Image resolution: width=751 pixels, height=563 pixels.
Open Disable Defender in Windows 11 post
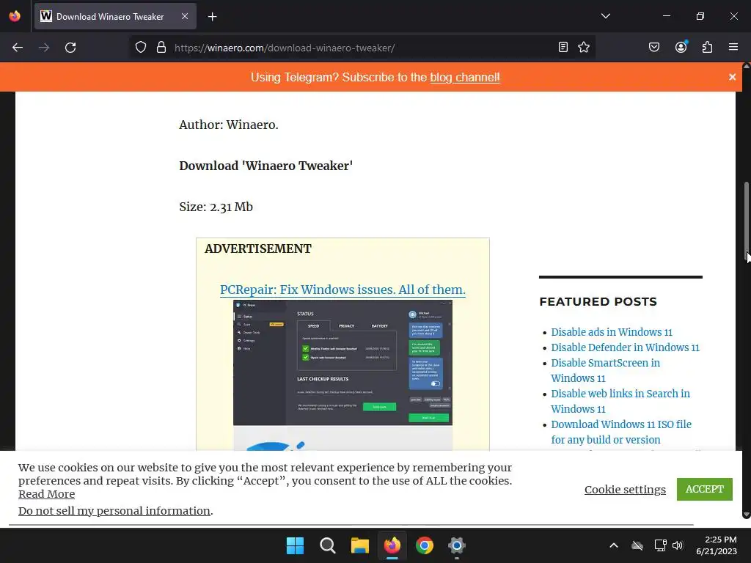(625, 347)
